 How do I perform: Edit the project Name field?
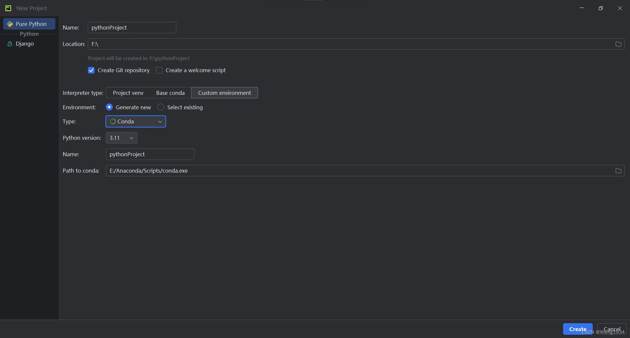pyautogui.click(x=132, y=28)
